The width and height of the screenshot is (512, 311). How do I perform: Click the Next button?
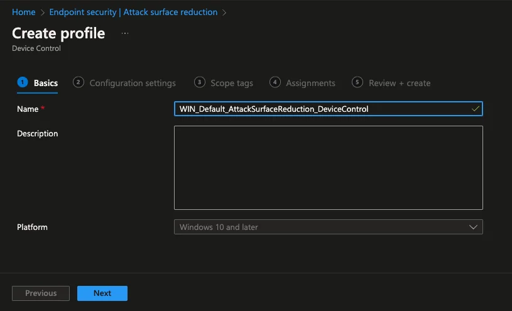102,293
